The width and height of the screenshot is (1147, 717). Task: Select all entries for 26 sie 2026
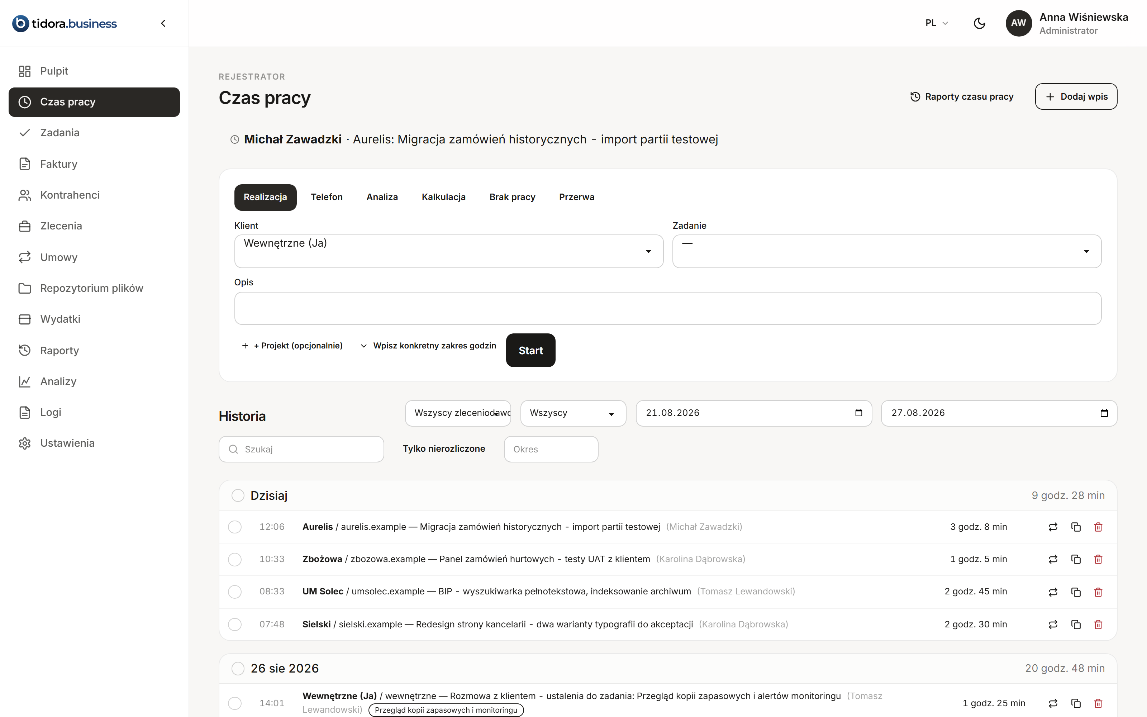(238, 669)
